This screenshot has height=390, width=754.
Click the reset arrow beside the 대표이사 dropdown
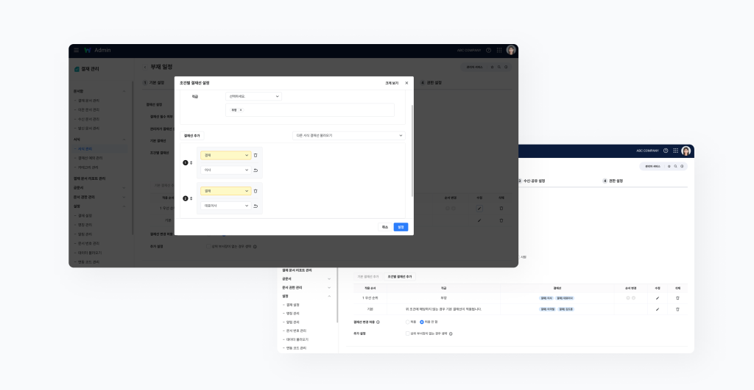[256, 206]
